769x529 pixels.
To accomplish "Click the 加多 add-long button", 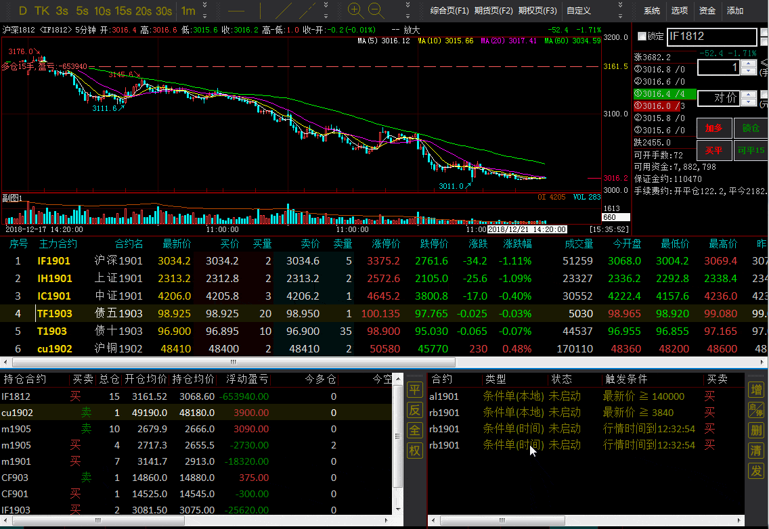I will pyautogui.click(x=714, y=128).
